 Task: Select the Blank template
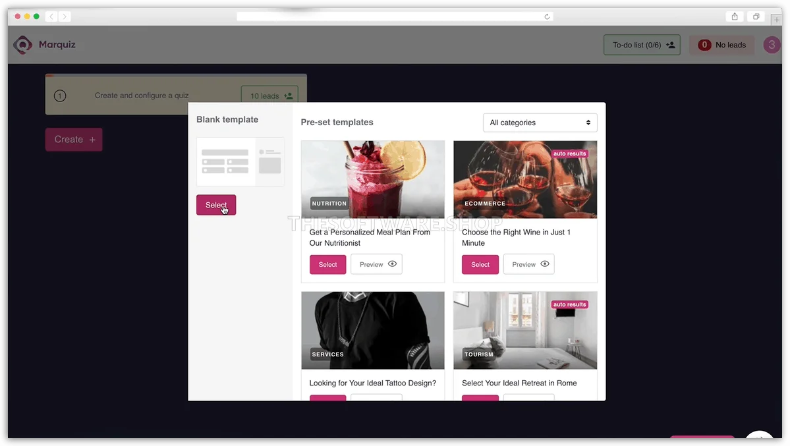click(x=216, y=205)
